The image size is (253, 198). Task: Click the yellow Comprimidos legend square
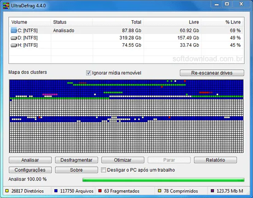tap(160, 191)
